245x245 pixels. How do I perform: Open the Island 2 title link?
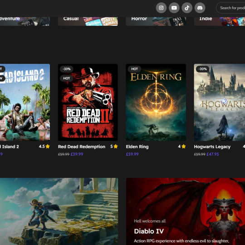pyautogui.click(x=10, y=147)
